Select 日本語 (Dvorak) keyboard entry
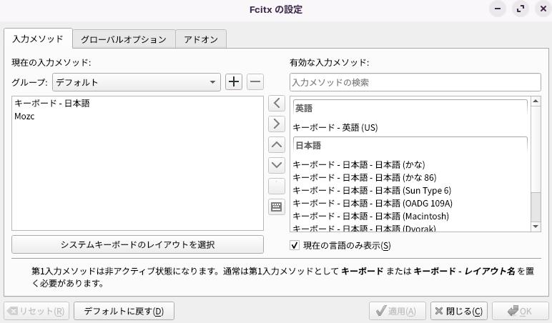This screenshot has height=323, width=552. pos(410,228)
